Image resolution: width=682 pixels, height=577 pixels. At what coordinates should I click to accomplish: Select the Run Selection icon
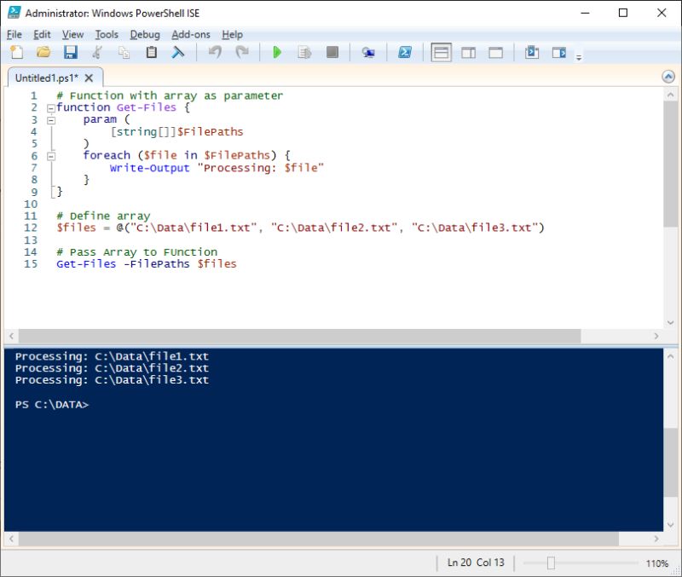click(304, 53)
